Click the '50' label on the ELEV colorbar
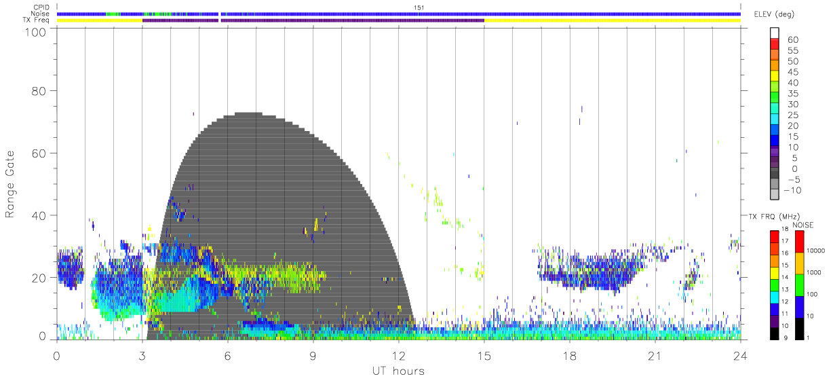This screenshot has height=385, width=833. pos(792,62)
